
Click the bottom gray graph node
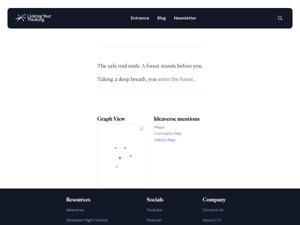pyautogui.click(x=116, y=167)
